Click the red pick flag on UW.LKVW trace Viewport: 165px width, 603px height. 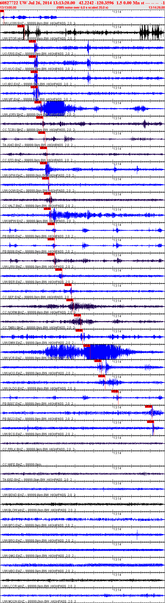pyautogui.click(x=2, y=11)
